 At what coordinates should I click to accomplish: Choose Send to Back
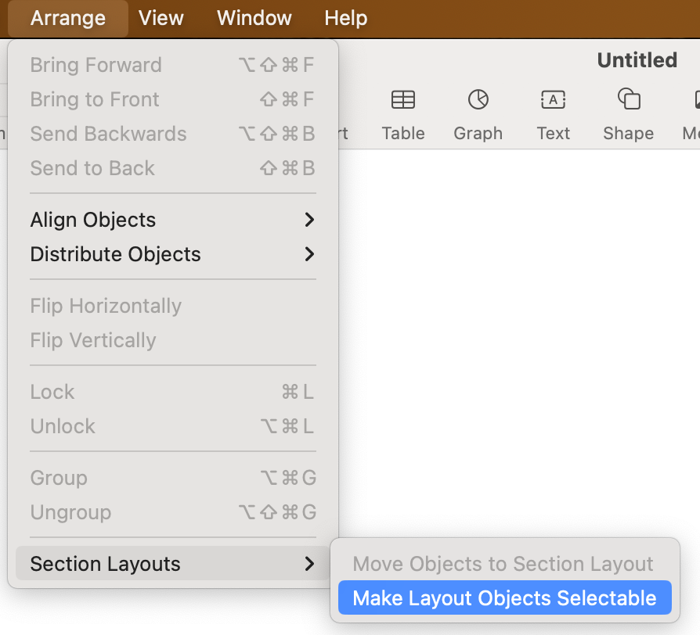92,168
